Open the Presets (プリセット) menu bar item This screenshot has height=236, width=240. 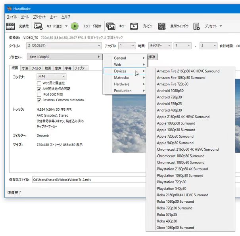pos(40,17)
